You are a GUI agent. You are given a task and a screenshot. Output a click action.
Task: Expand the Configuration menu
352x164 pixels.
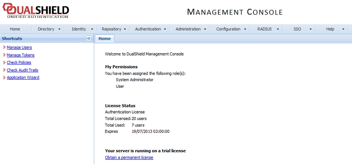pos(231,29)
